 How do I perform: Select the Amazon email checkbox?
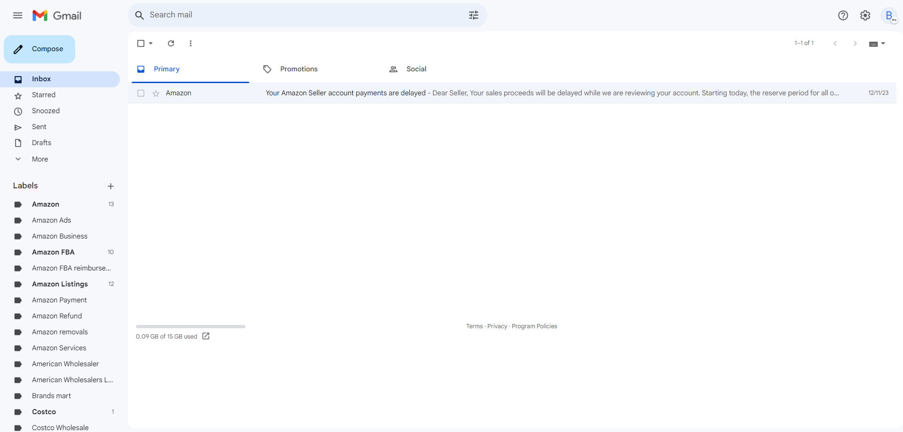tap(141, 93)
